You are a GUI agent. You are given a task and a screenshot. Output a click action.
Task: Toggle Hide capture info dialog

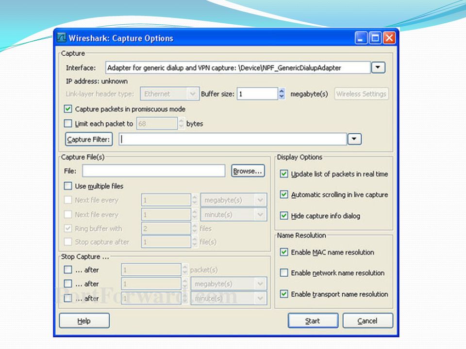284,215
